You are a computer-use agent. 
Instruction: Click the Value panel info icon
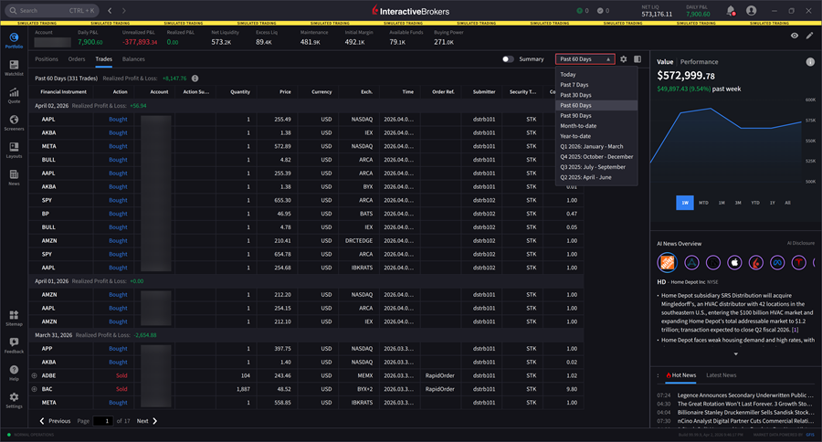809,62
